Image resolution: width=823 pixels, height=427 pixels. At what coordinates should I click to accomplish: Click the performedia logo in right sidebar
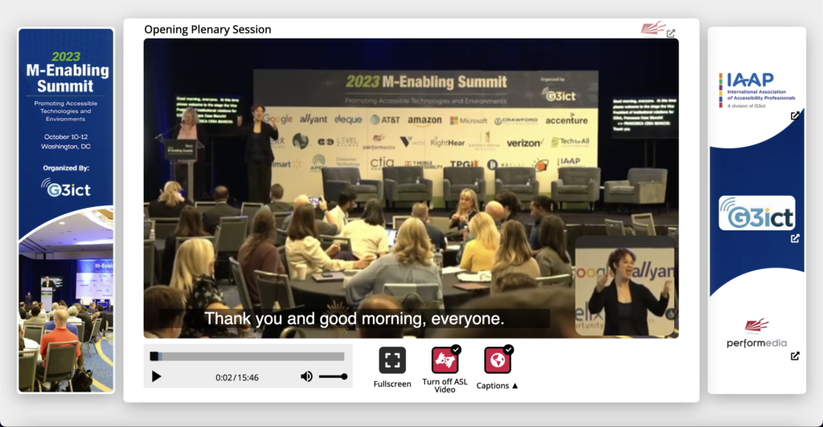pyautogui.click(x=756, y=333)
